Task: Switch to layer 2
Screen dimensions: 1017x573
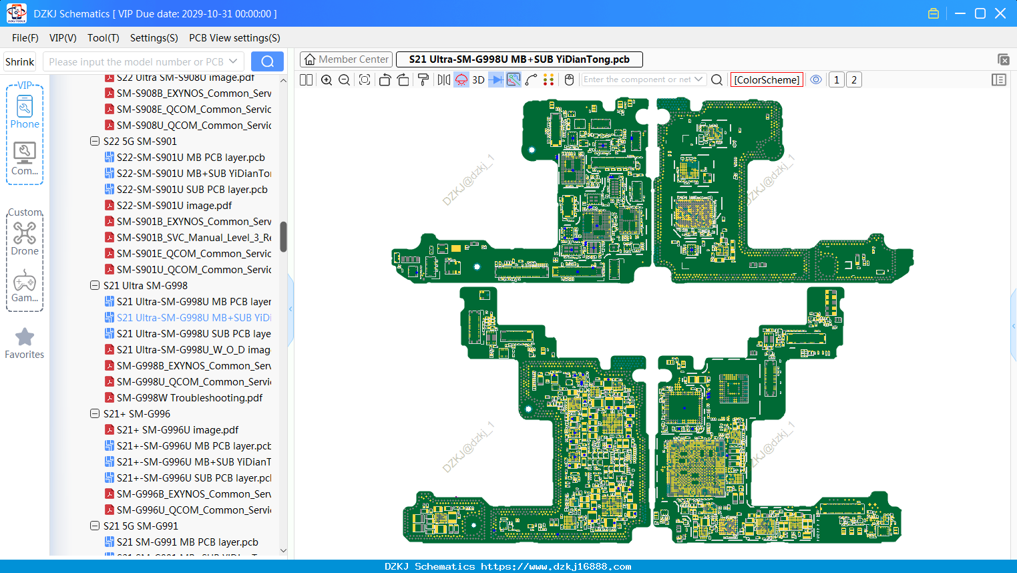Action: [x=854, y=80]
